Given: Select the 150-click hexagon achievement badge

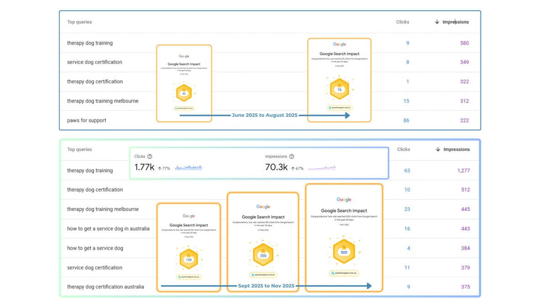Looking at the screenshot, I should 189,260.
